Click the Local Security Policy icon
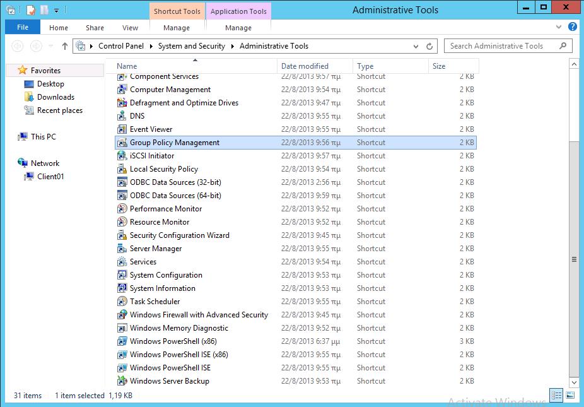This screenshot has width=584, height=407. [122, 169]
